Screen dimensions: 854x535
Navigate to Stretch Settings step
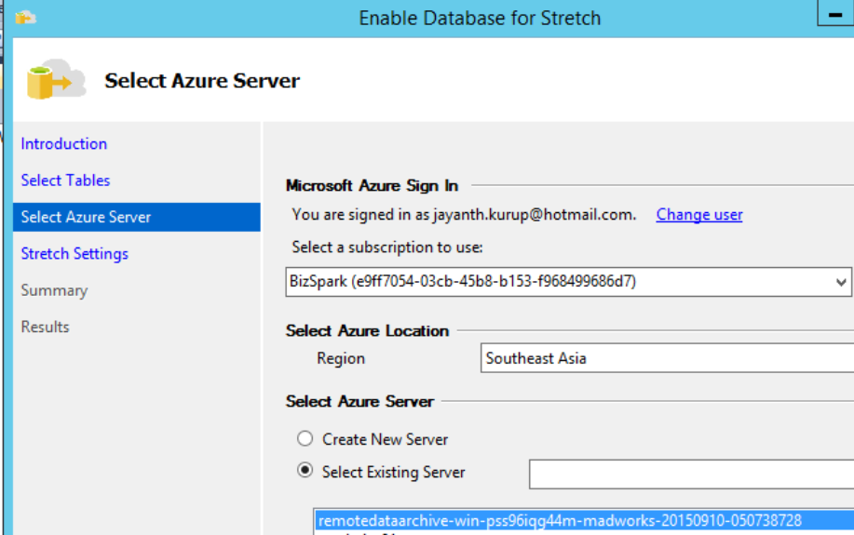pos(75,254)
